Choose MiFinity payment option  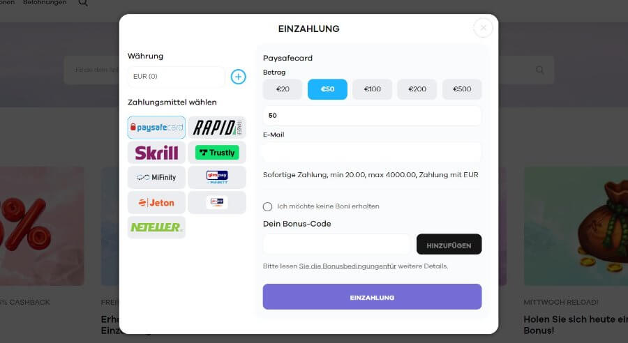156,177
